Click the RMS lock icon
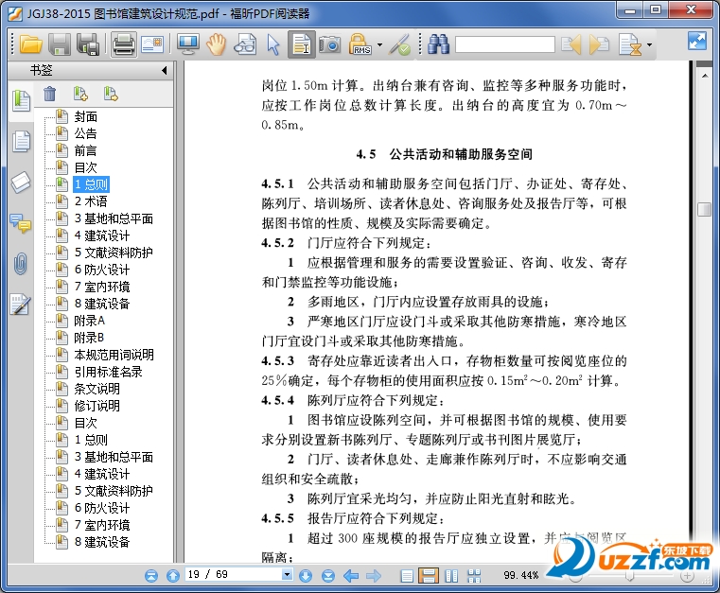The image size is (720, 593). [x=360, y=45]
